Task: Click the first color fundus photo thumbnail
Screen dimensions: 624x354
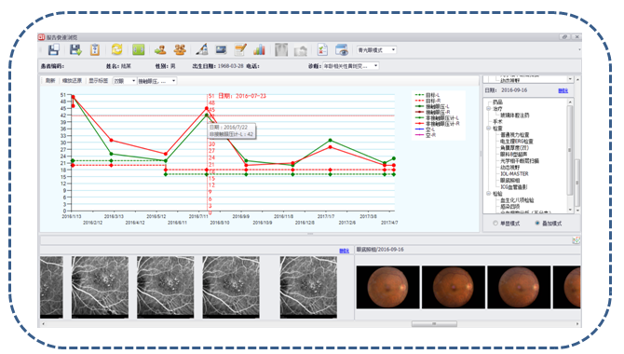Action: tap(387, 287)
